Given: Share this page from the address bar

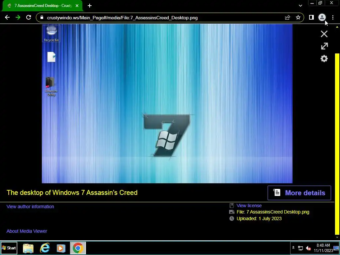Looking at the screenshot, I should [288, 18].
